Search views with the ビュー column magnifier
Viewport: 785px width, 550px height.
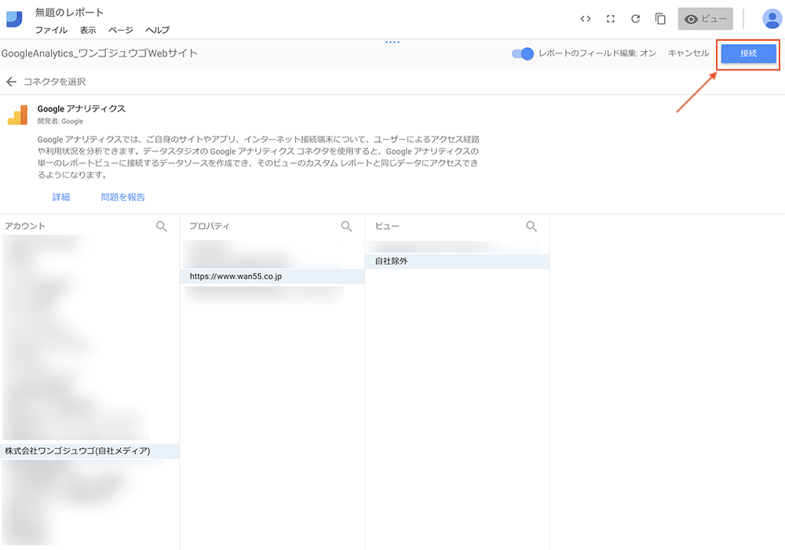click(531, 226)
